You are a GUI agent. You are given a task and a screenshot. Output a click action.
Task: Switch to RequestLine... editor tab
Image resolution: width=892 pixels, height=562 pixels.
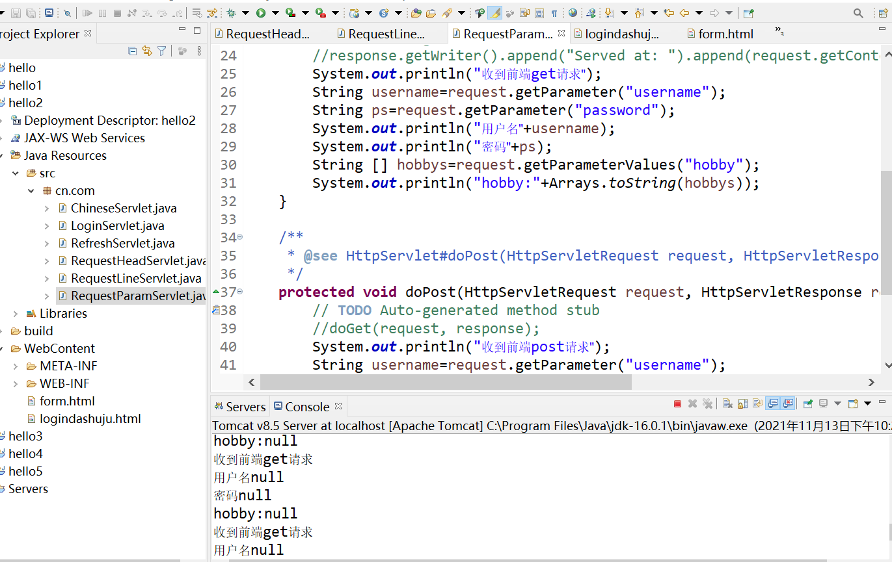coord(381,34)
